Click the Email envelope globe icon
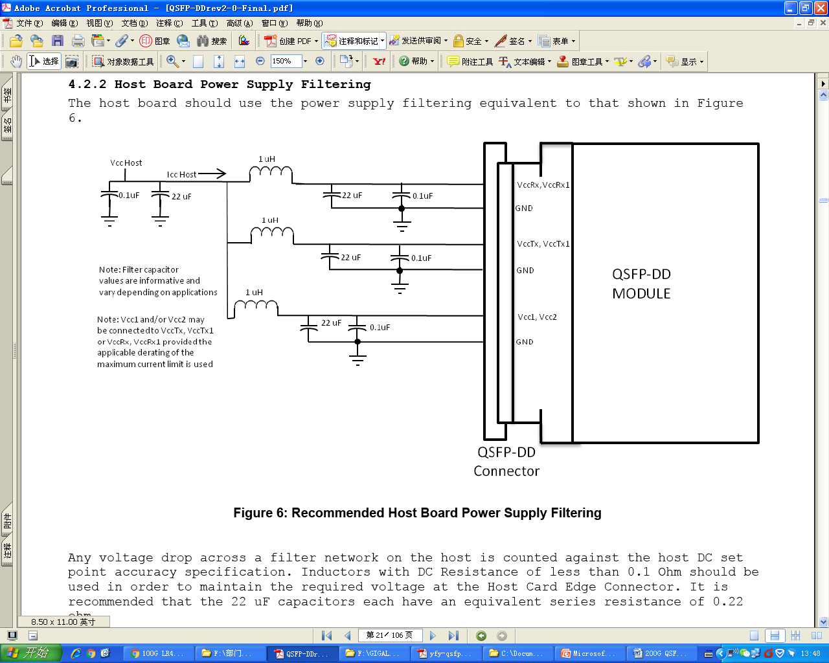Viewport: 829px width, 663px height. 183,41
